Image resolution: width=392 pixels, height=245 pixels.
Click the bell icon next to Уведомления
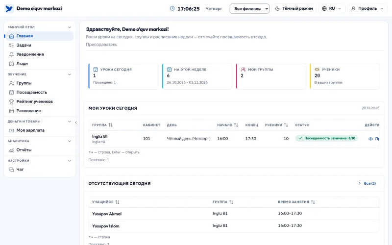point(11,54)
